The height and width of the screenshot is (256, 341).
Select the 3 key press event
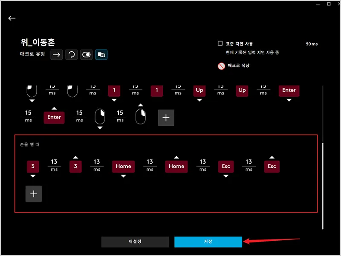click(x=33, y=166)
